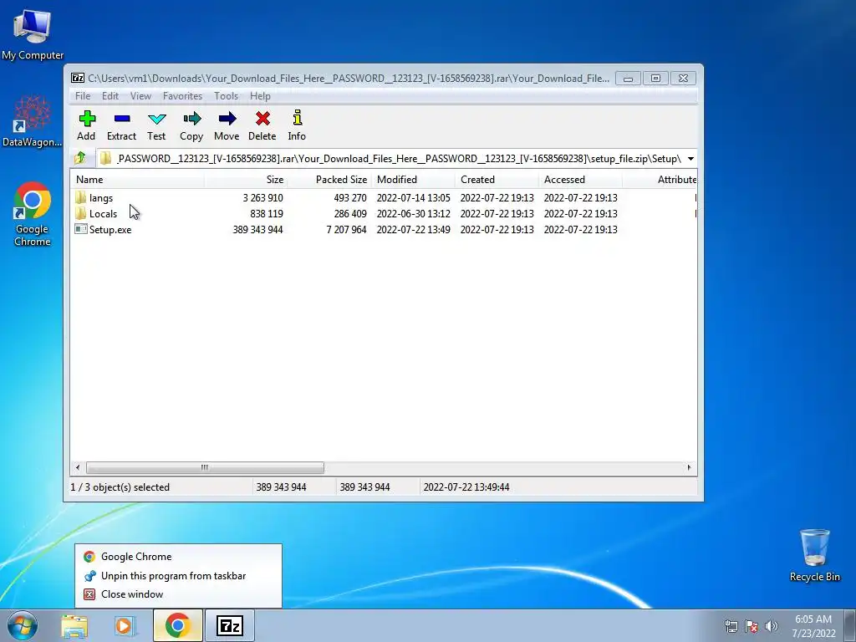Open the Help menu
The image size is (856, 642).
[260, 96]
